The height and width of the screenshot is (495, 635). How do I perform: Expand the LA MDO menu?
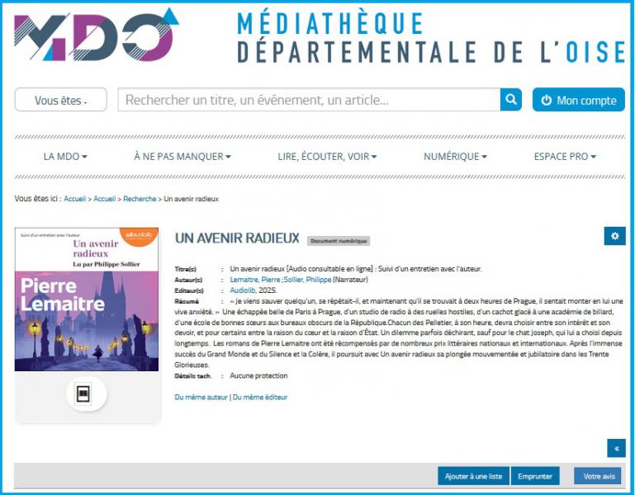point(65,156)
